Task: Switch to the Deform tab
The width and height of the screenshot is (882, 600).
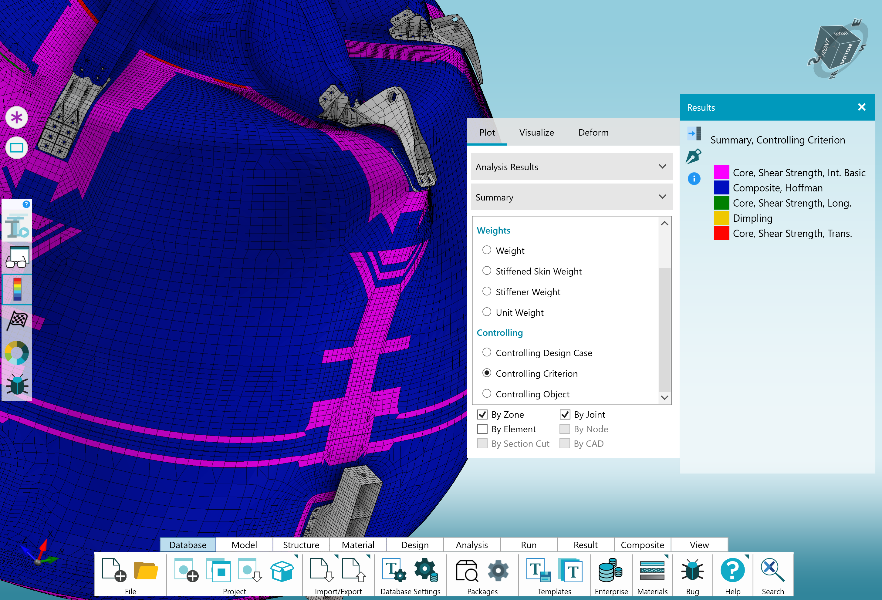Action: [593, 133]
